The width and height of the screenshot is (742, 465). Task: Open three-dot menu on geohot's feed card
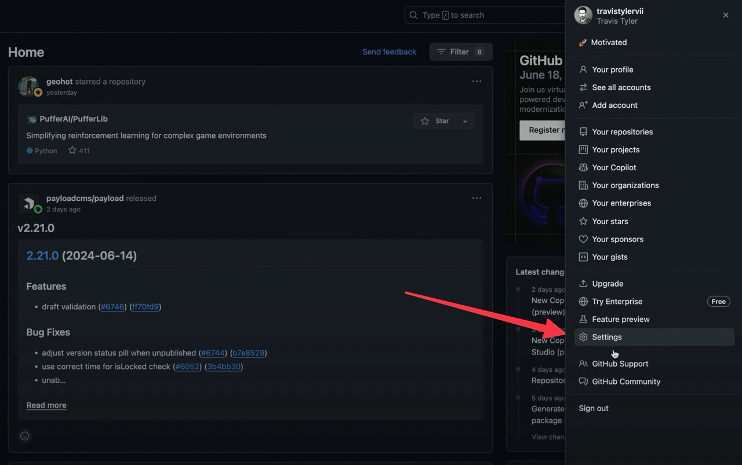[x=477, y=82]
